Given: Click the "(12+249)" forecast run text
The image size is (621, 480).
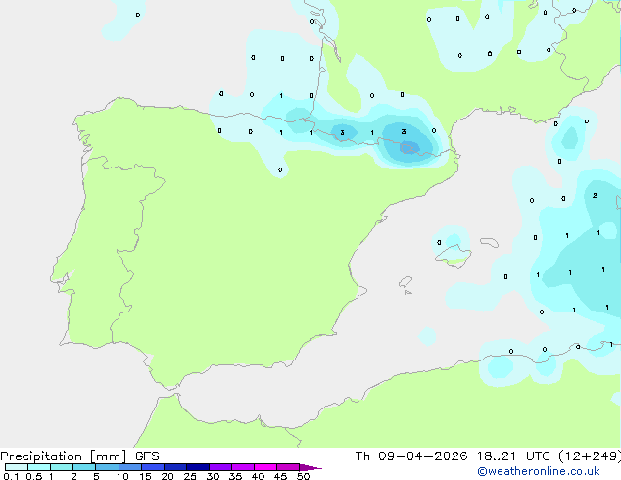Looking at the screenshot, I should [x=590, y=456].
